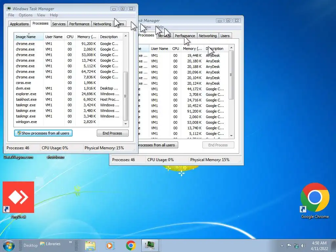The width and height of the screenshot is (336, 252).
Task: Select Processes tab in front Task Manager
Action: tap(40, 23)
